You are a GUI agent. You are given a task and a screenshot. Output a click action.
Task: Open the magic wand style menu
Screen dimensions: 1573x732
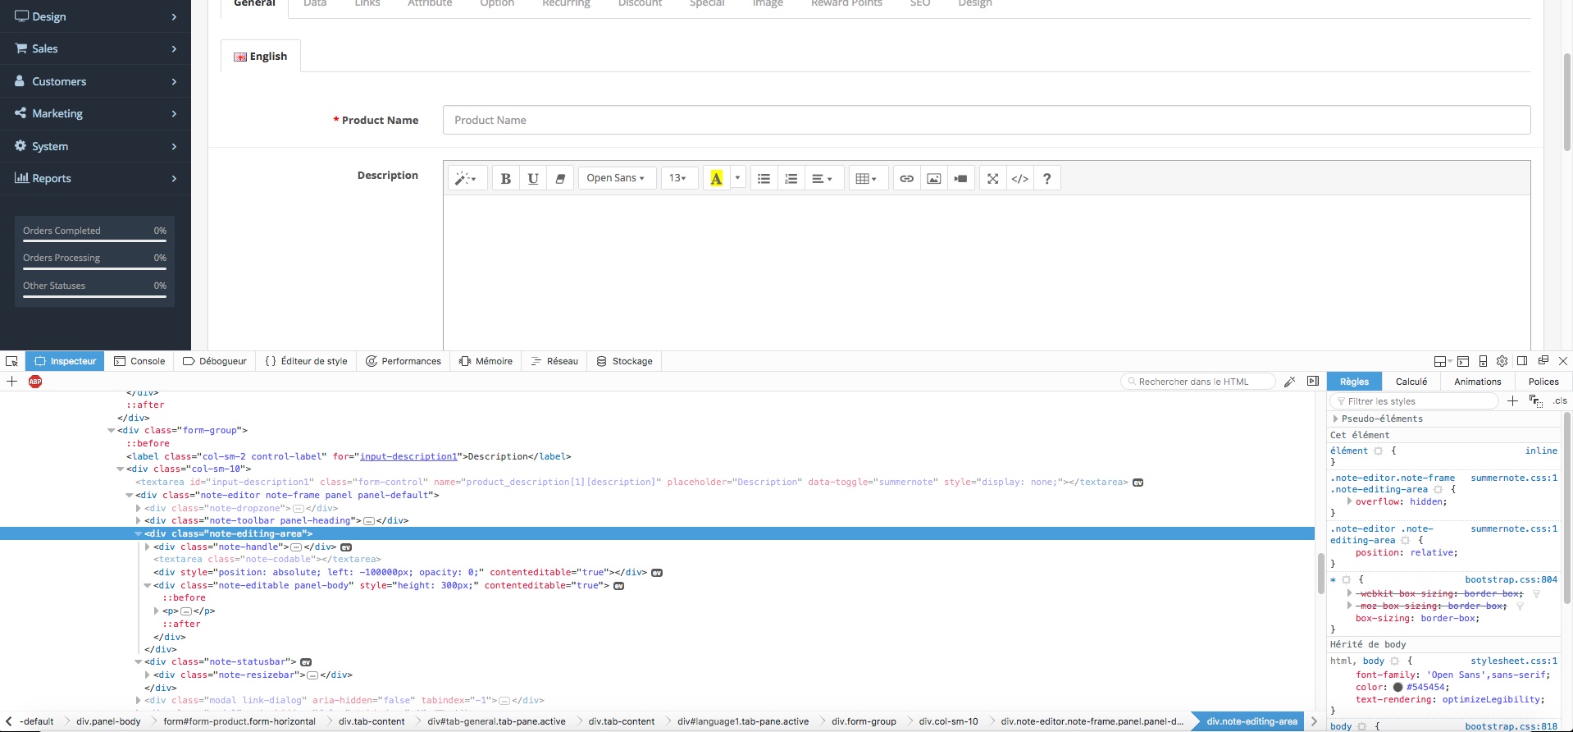pyautogui.click(x=467, y=178)
